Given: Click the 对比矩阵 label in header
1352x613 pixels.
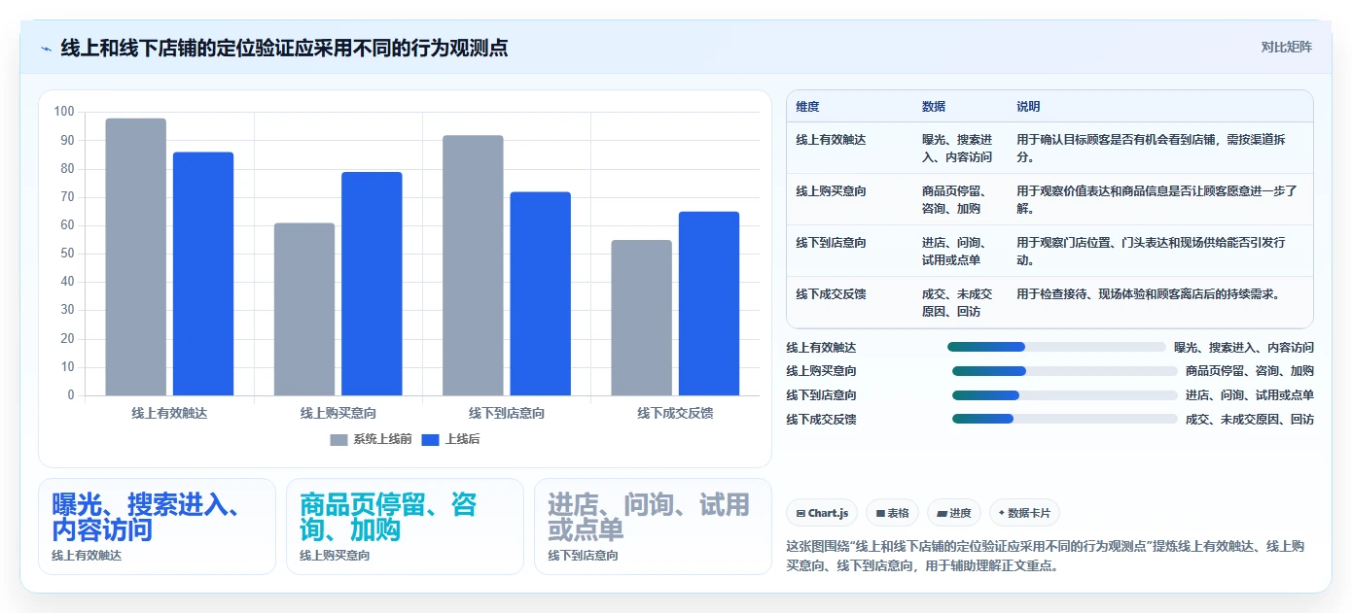Looking at the screenshot, I should pos(1286,47).
